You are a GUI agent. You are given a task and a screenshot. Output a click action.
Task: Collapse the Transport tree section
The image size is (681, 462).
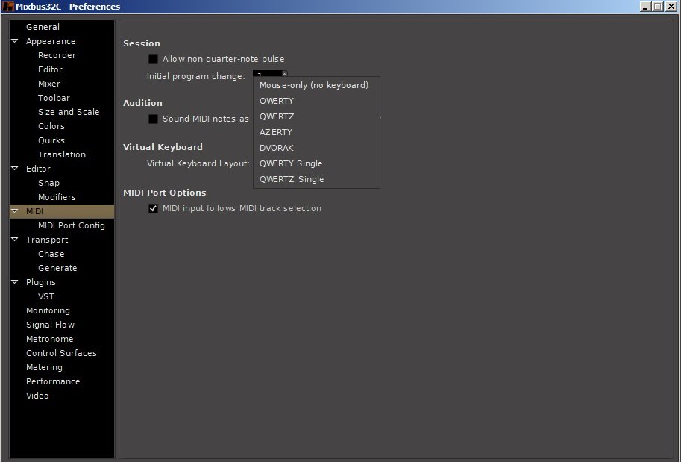tap(15, 240)
